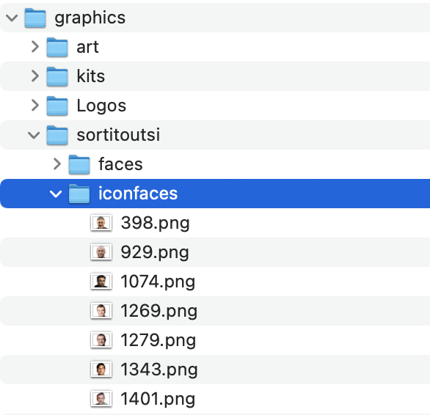Expand the faces folder chevron
This screenshot has height=415, width=430.
click(57, 164)
